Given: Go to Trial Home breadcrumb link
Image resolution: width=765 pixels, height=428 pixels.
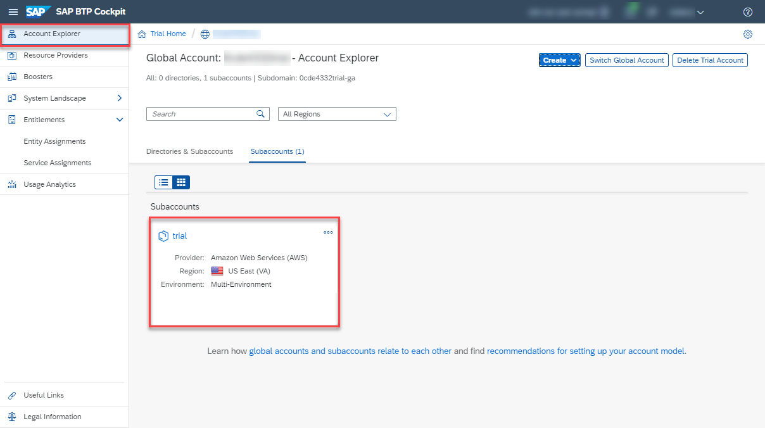Looking at the screenshot, I should click(x=168, y=34).
